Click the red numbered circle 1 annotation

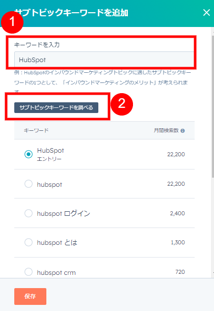coord(12,22)
